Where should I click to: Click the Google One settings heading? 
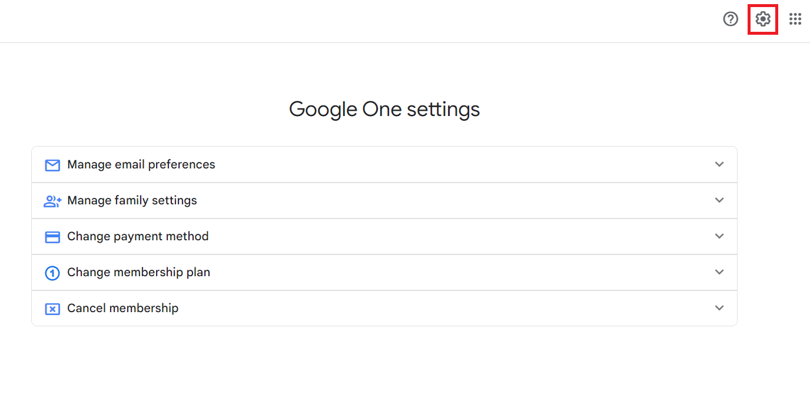pyautogui.click(x=384, y=110)
